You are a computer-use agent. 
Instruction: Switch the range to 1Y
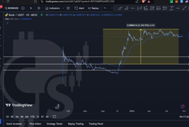pyautogui.click(x=38, y=117)
